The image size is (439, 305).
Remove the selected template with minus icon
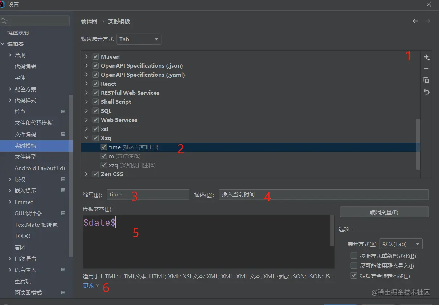pyautogui.click(x=426, y=68)
